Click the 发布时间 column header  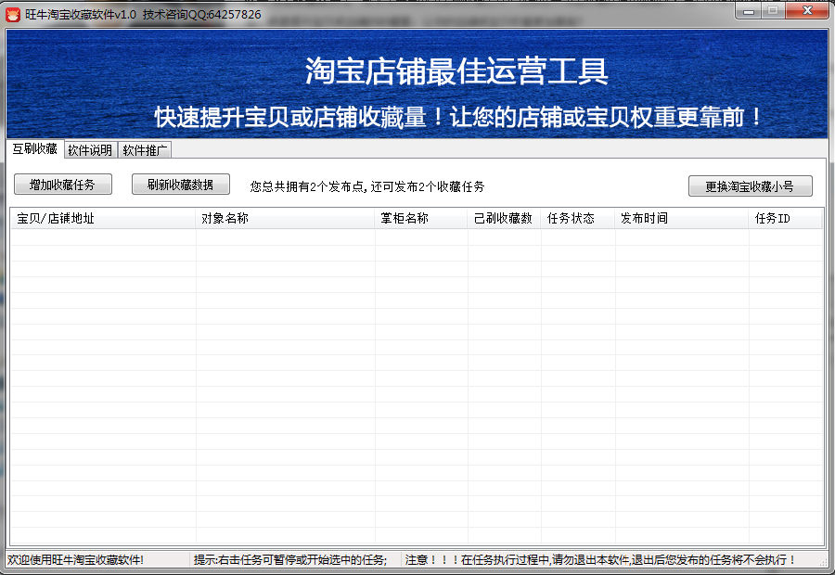[x=682, y=219]
